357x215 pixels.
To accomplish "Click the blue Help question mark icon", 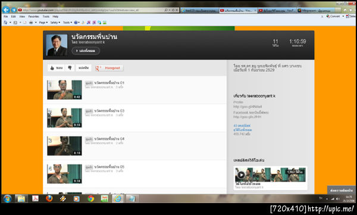I will [x=76, y=23].
